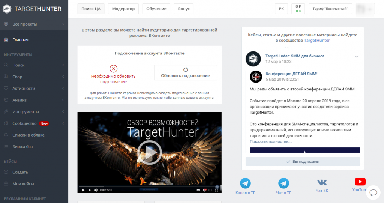Click the New badge next to Сообщество
384x203 pixels.
[x=44, y=123]
